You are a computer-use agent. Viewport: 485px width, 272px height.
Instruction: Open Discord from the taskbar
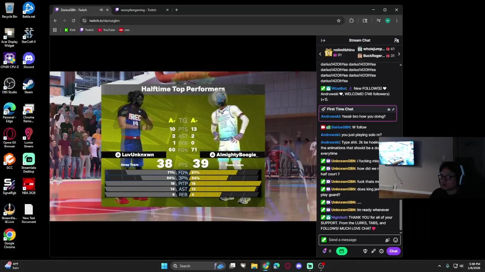[299, 266]
